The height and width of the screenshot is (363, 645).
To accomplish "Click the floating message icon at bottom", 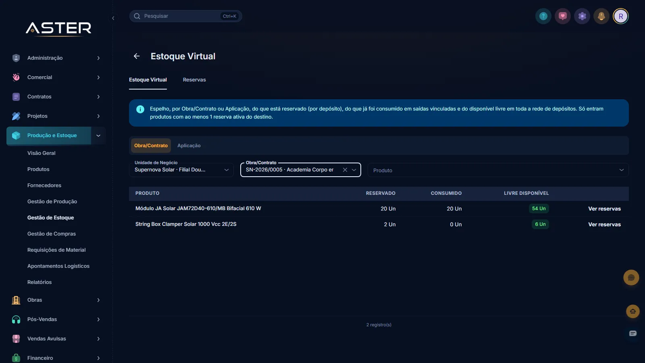I will pos(633,333).
